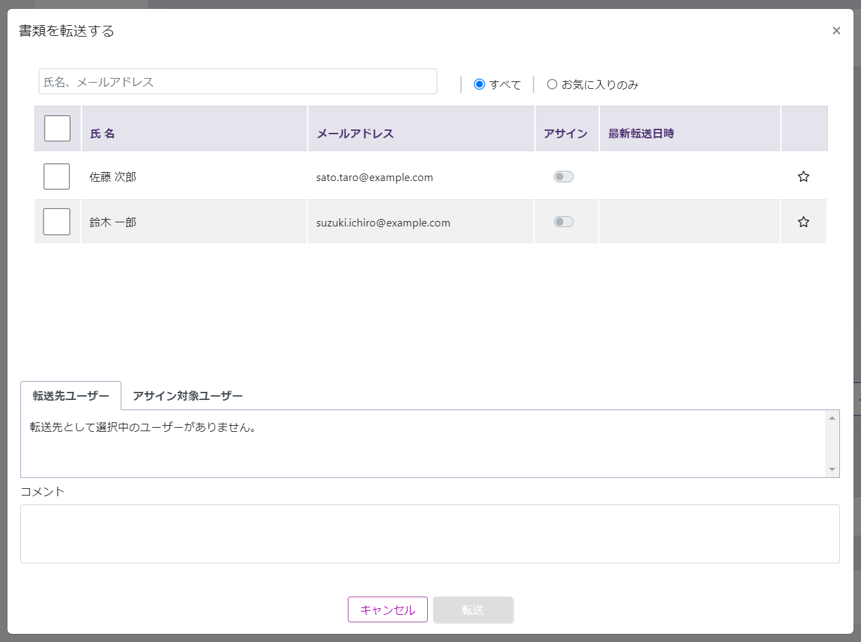
Task: Favorite 佐藤 次郎 with the star icon
Action: (803, 177)
